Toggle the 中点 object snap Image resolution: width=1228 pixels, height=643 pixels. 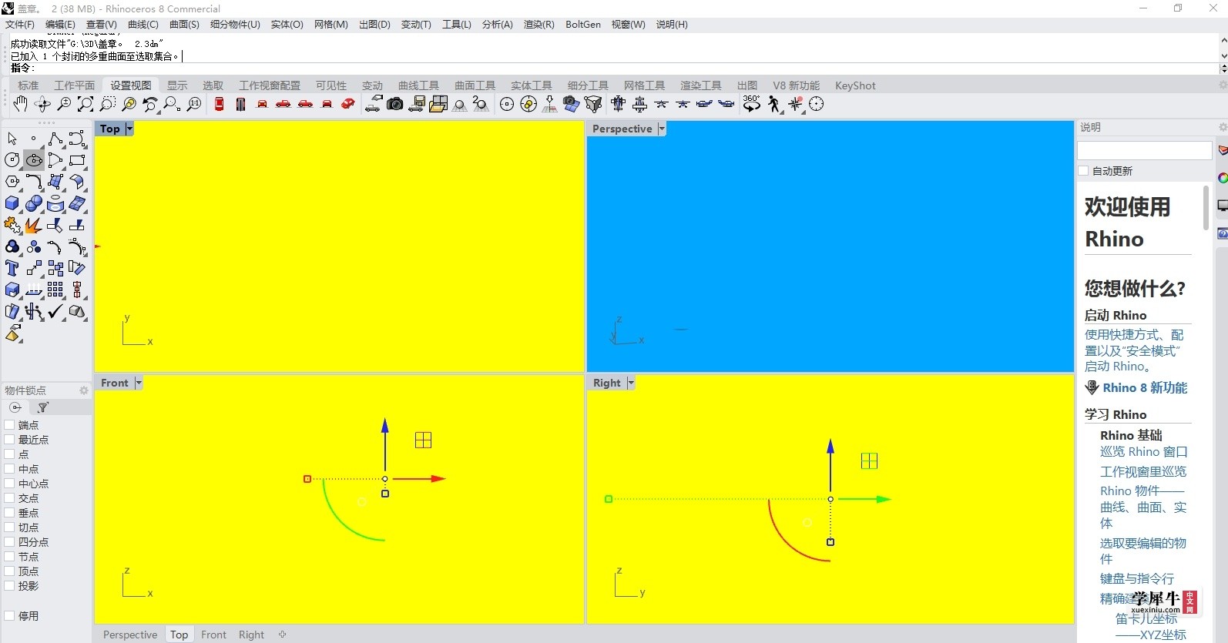[x=9, y=469]
